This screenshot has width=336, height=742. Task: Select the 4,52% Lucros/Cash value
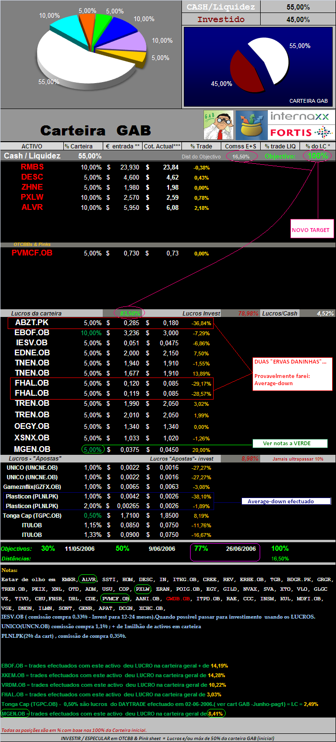point(325,313)
